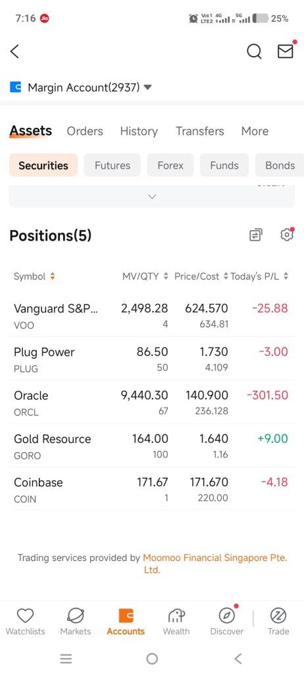Sort positions by Symbol
Image resolution: width=304 pixels, height=675 pixels.
coord(34,276)
